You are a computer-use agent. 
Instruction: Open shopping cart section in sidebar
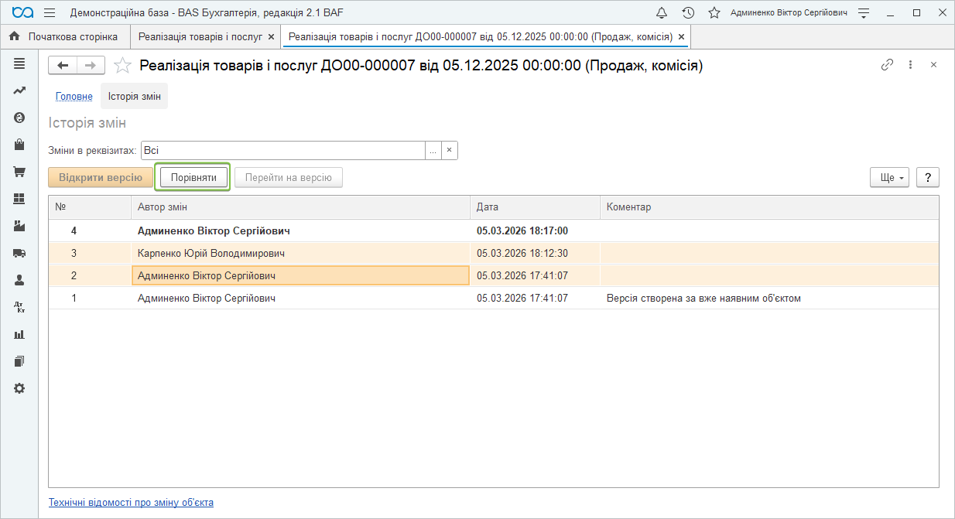[19, 172]
